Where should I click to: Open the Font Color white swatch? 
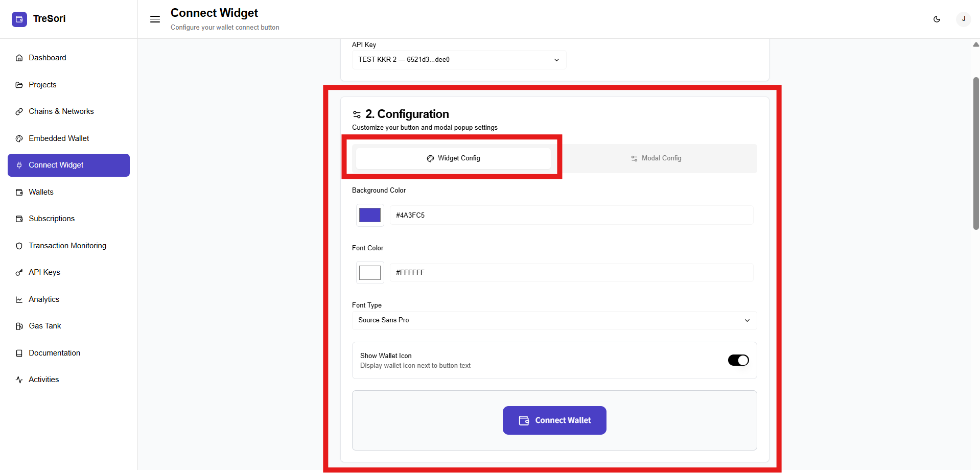click(x=370, y=273)
